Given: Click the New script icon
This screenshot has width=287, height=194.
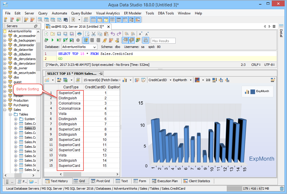Looking at the screenshot, I should (46, 34).
